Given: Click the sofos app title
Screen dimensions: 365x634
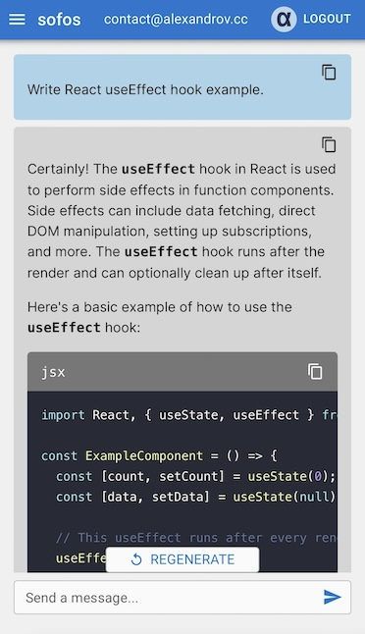Looking at the screenshot, I should [59, 20].
